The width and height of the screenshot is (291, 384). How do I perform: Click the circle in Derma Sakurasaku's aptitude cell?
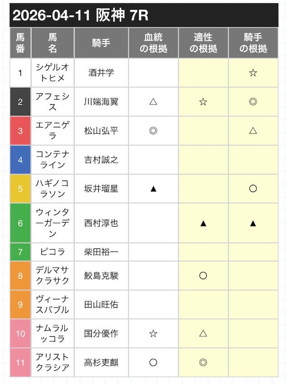click(x=203, y=276)
